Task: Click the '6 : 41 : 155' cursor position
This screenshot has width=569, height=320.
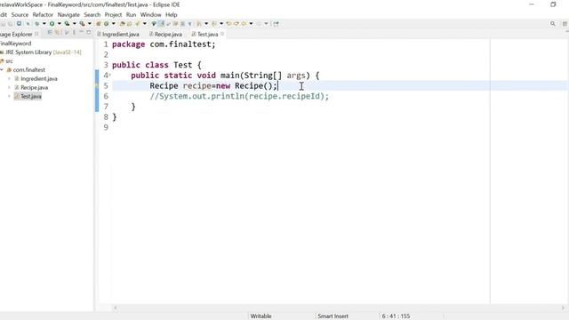Action: click(x=396, y=316)
